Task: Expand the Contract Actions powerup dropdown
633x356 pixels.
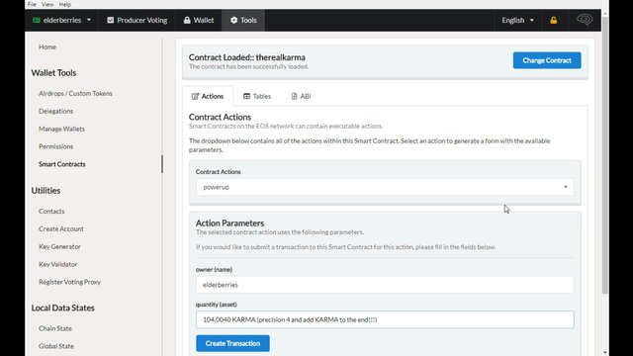Action: pyautogui.click(x=385, y=187)
